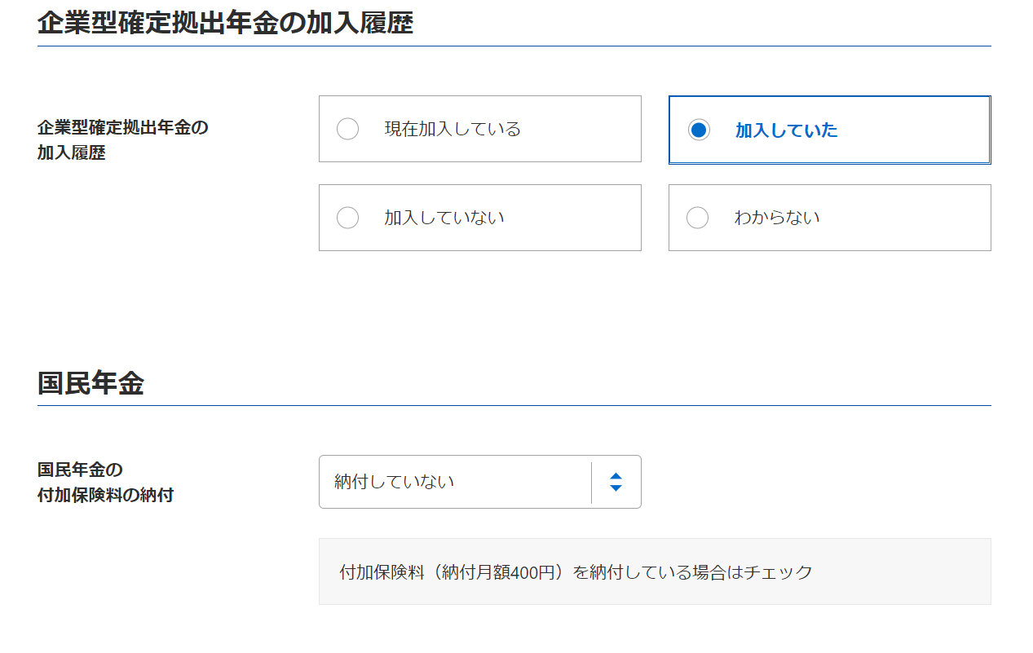Viewport: 1033px width, 653px height.
Task: Click the 加入していない option label
Action: tap(444, 218)
